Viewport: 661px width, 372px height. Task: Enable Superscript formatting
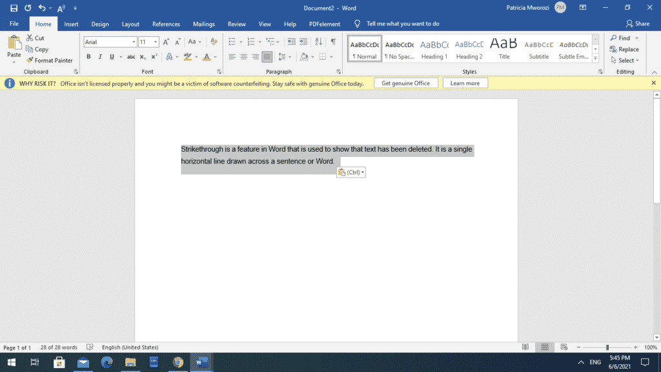[153, 57]
